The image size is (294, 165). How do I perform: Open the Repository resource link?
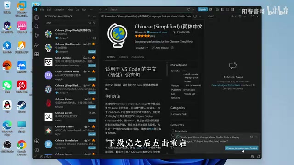[181, 131]
